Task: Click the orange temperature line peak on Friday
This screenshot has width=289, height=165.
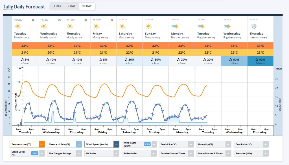Action: pyautogui.click(x=104, y=84)
